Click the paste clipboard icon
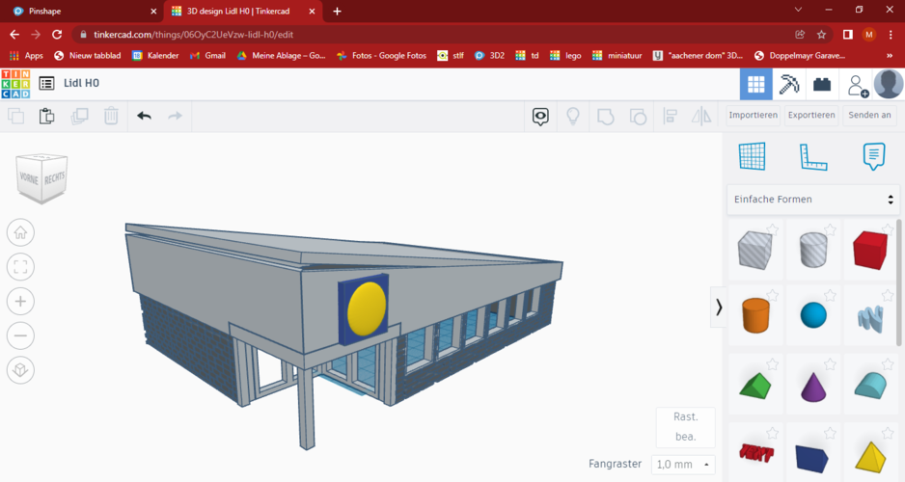The height and width of the screenshot is (482, 905). (46, 116)
